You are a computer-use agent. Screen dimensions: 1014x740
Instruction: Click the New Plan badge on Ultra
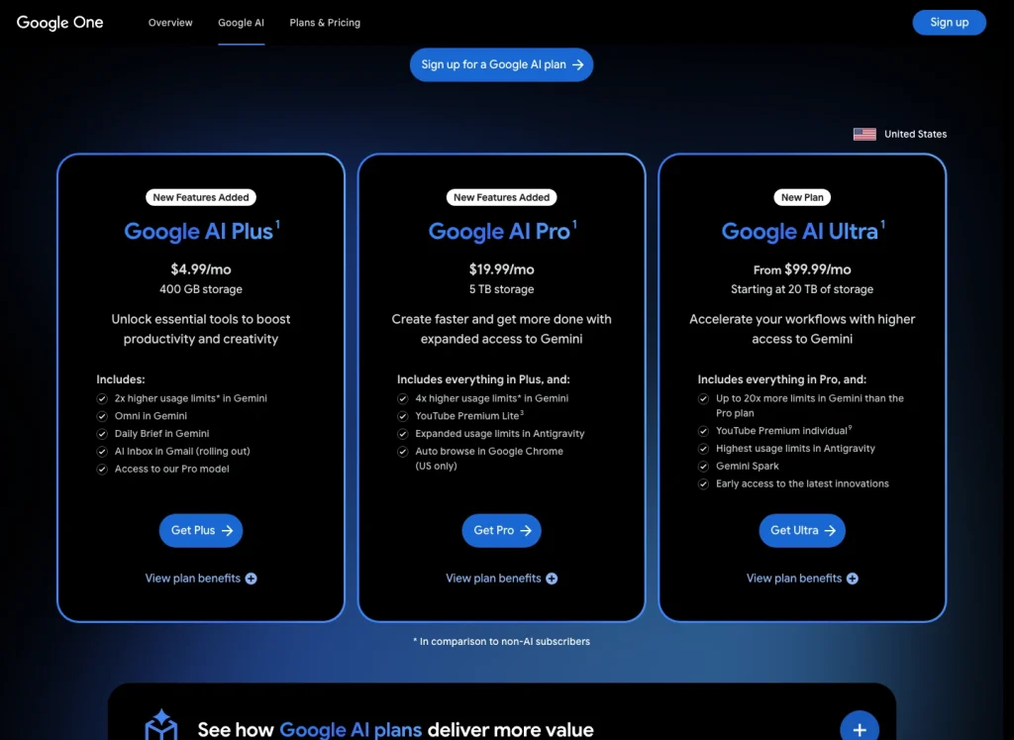[x=802, y=197]
